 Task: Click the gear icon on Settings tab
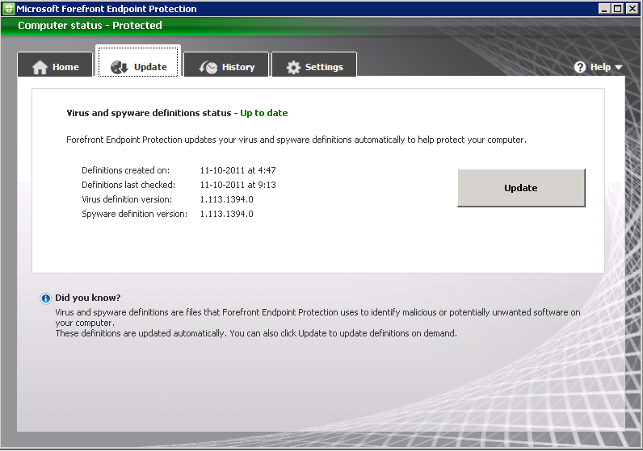coord(293,67)
